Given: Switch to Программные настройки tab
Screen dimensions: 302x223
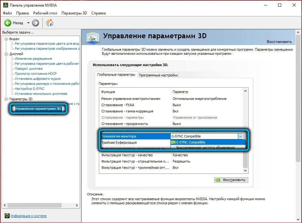Looking at the screenshot, I should (158, 75).
